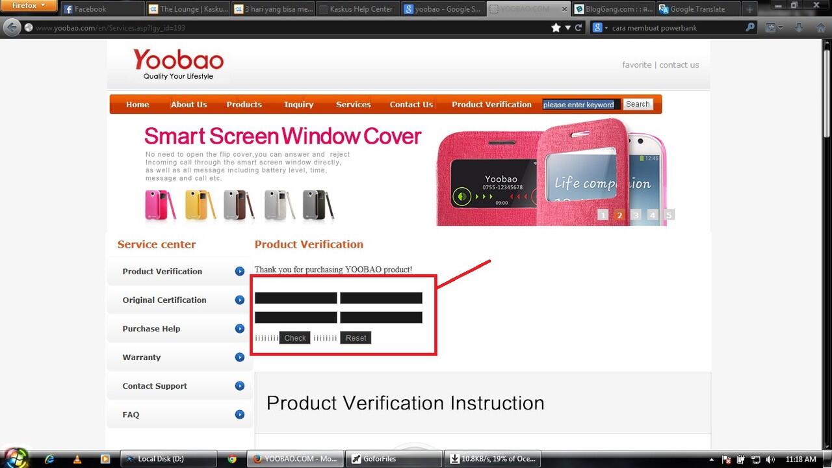The width and height of the screenshot is (832, 468).
Task: Click the top-left verification code field
Action: click(x=296, y=298)
